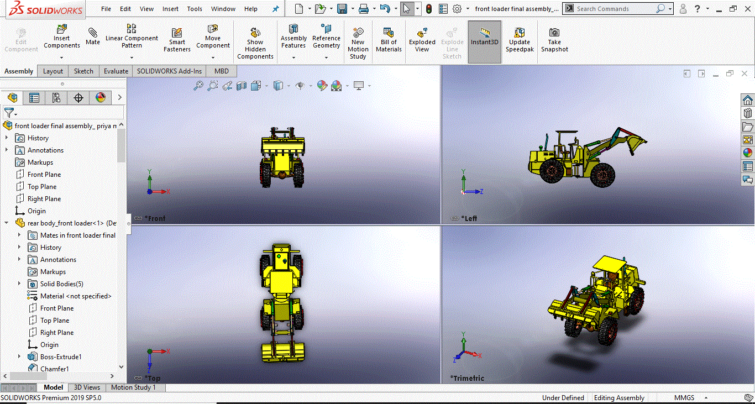Take Snapshot of the assembly
755x404 pixels.
(x=554, y=40)
